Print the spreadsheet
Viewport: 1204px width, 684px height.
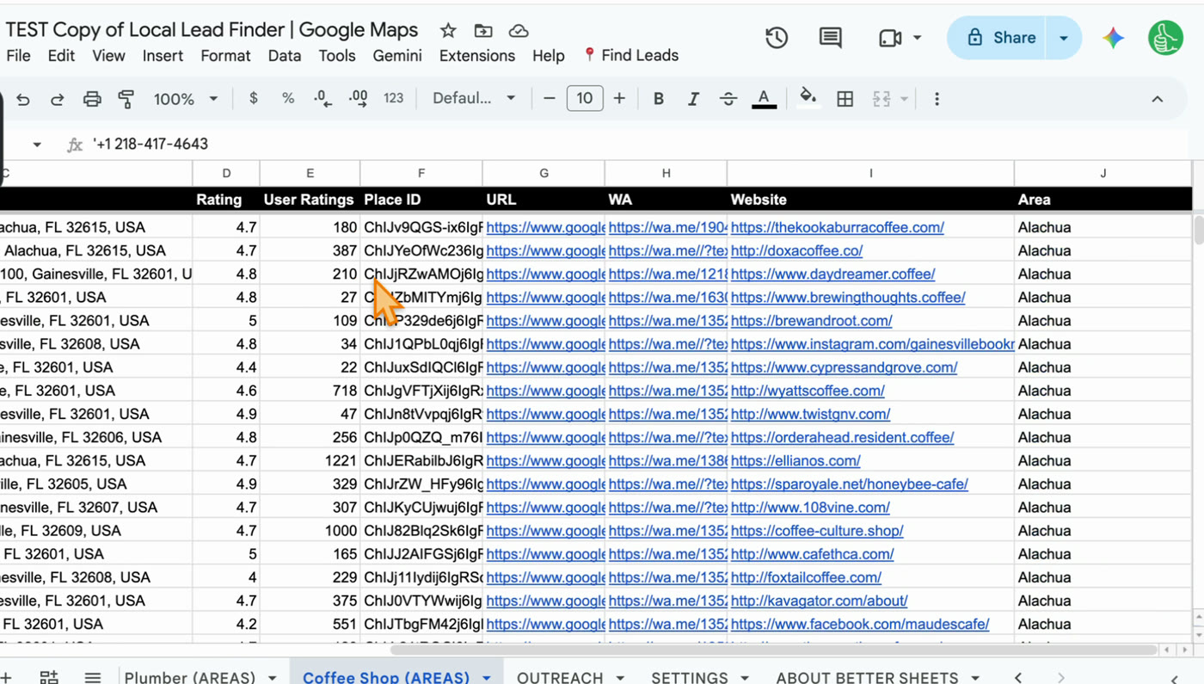click(92, 99)
